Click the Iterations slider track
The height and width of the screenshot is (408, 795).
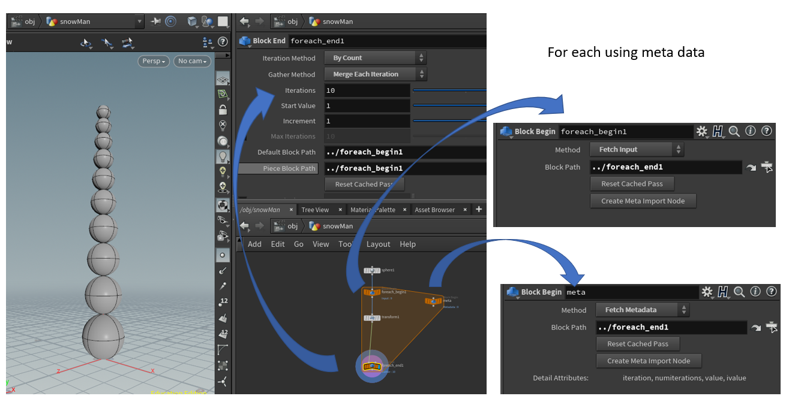(x=449, y=90)
